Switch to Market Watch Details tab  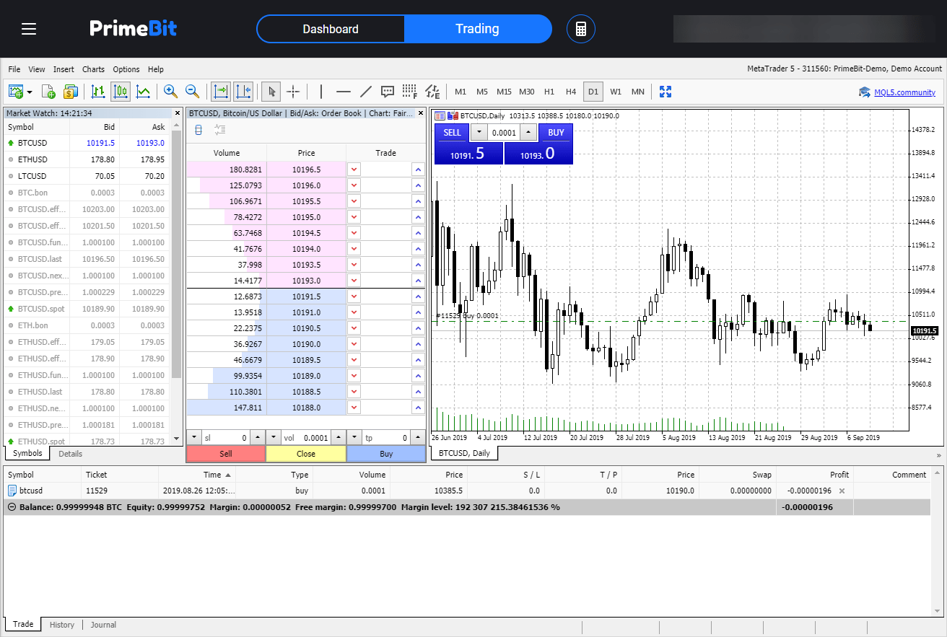click(70, 454)
